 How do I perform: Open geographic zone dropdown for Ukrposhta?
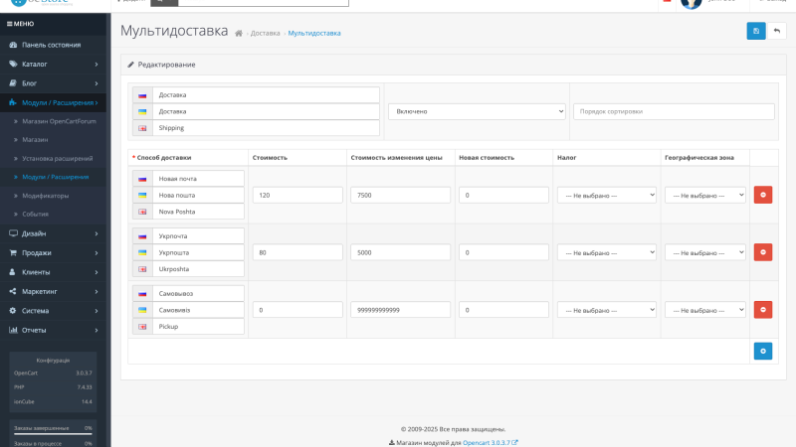705,252
